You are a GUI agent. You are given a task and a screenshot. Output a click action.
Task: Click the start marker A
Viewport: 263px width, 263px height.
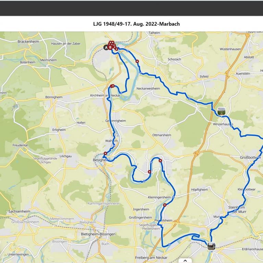106,48
